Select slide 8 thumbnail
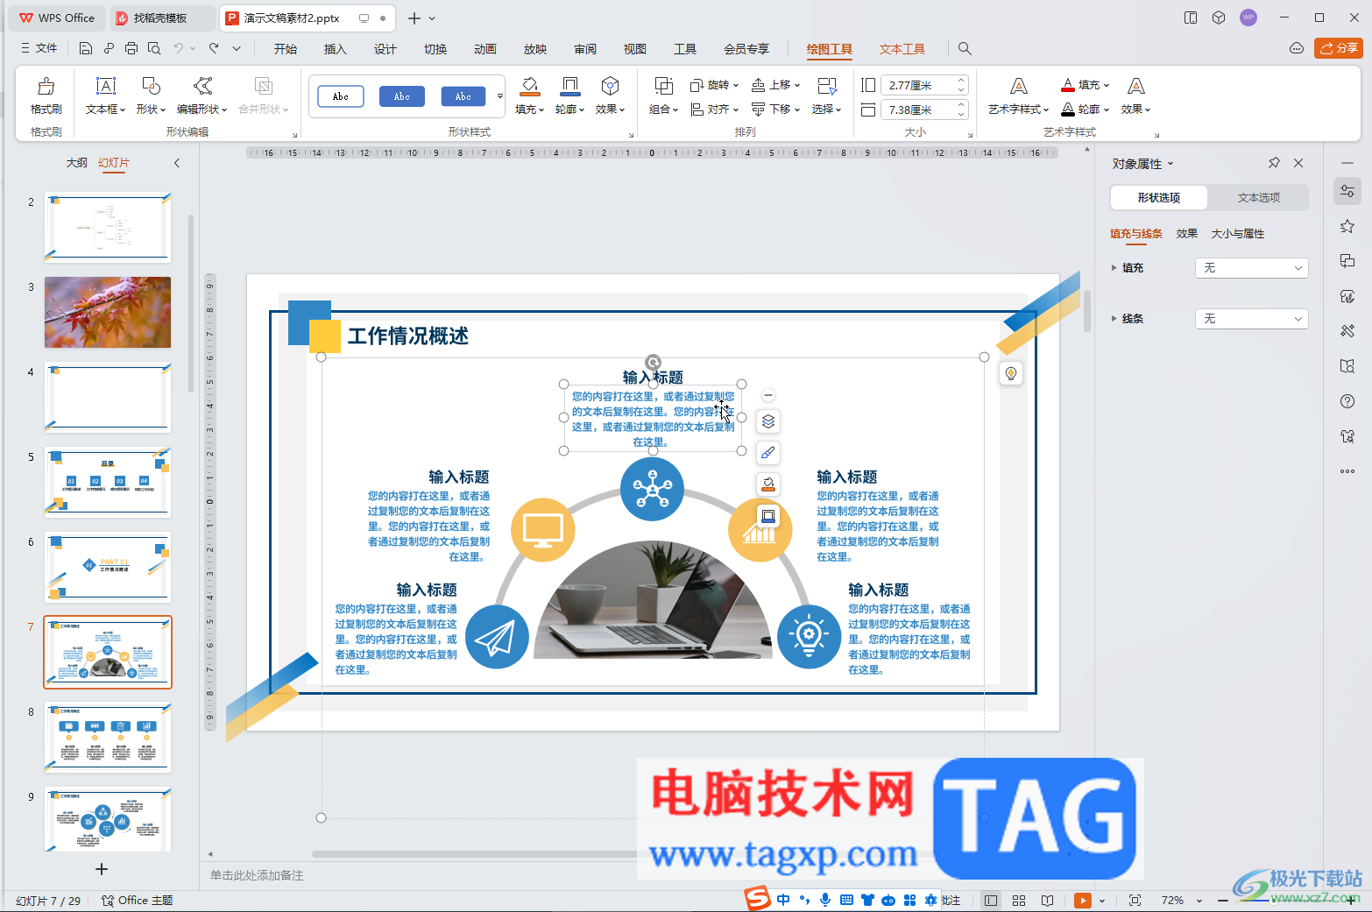 108,738
